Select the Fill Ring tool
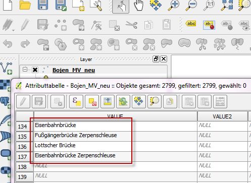Screen dimensions: 251x183 [114, 44]
